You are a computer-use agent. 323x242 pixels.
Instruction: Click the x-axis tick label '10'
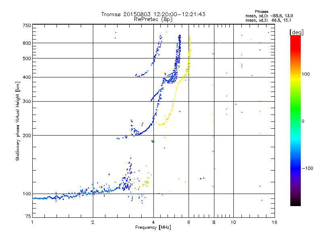233,222
